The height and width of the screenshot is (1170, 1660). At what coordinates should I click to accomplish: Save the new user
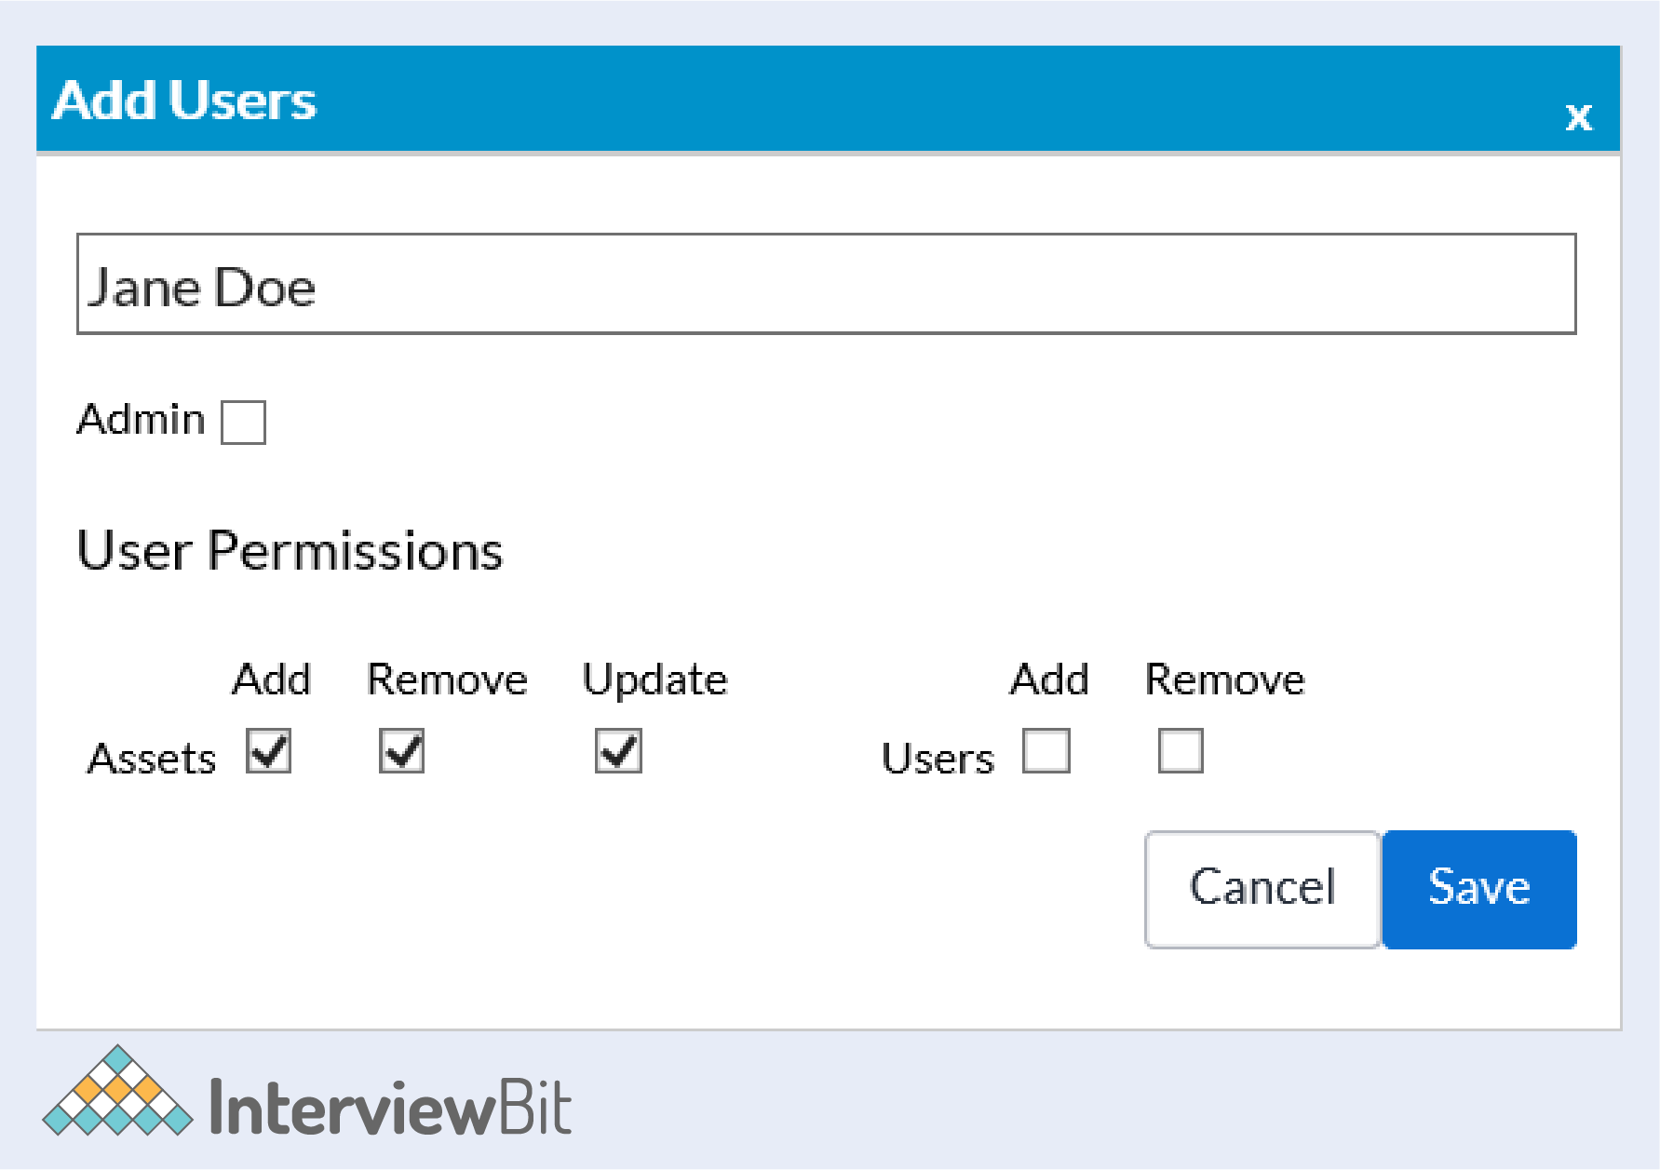click(x=1479, y=889)
